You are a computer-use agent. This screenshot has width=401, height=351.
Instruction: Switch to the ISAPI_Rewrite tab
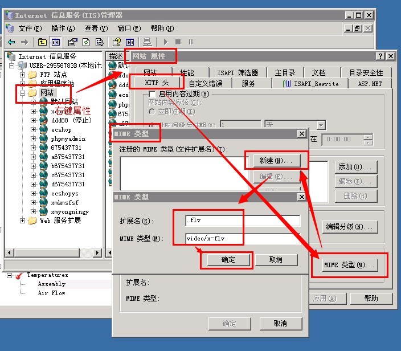pyautogui.click(x=312, y=84)
